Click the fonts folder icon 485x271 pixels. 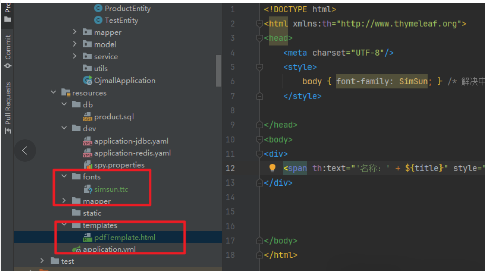pos(76,176)
